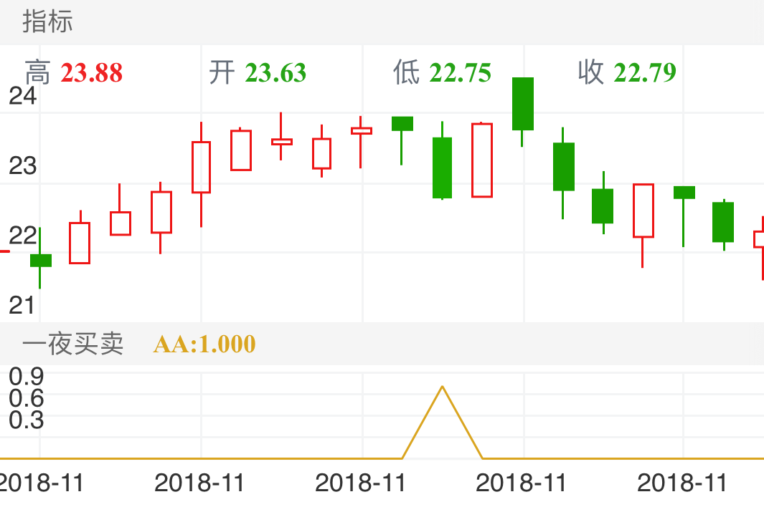
Task: Select the 一夜买卖 indicator title
Action: (72, 344)
